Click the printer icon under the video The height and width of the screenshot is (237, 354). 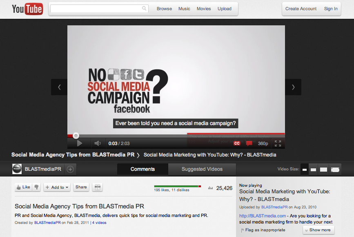pos(97,187)
